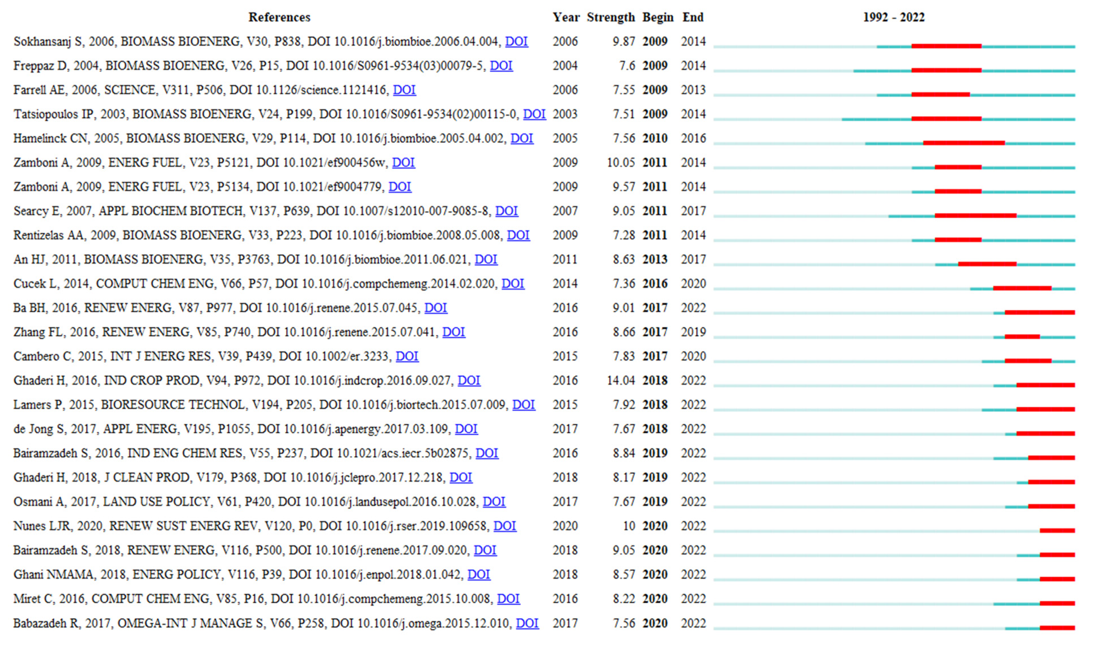Image resolution: width=1097 pixels, height=652 pixels.
Task: Click red burst bar for Cucek L 2014
Action: tap(1022, 288)
